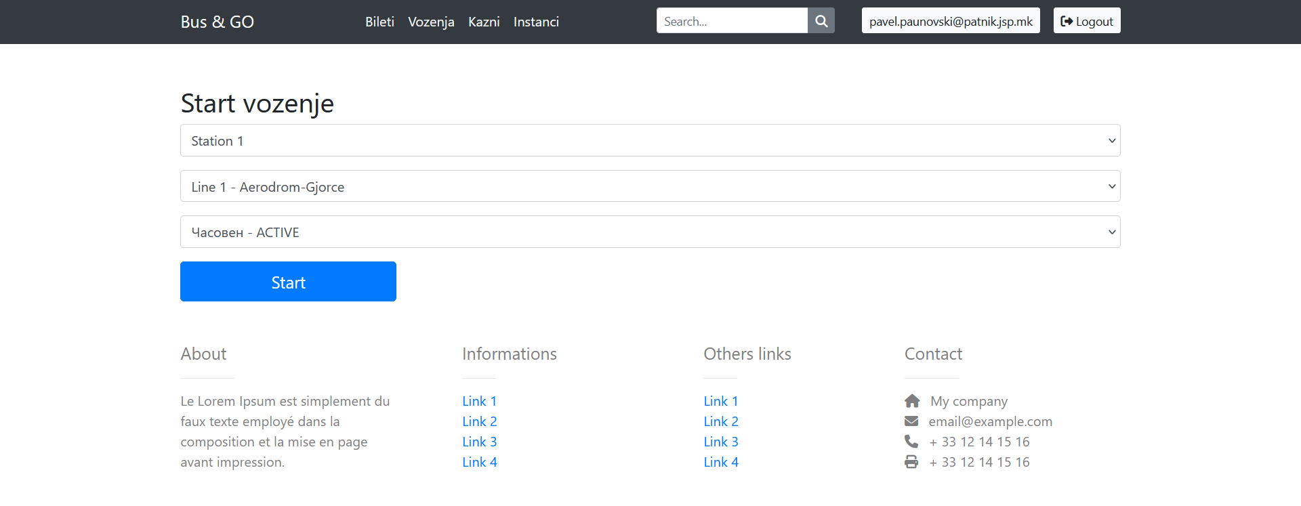Expand the Line 1 - Aerodrom-Gjorce dropdown
Viewport: 1301px width, 506px height.
tap(650, 186)
